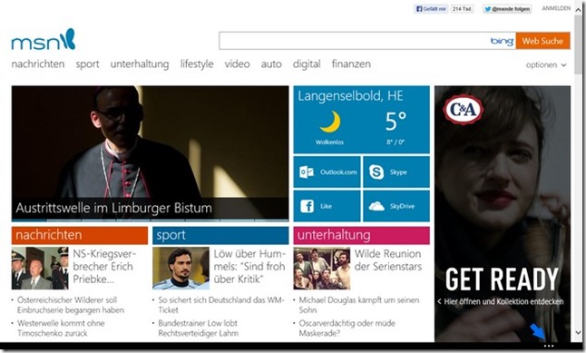Open the Skype tile
This screenshot has width=586, height=353.
396,172
